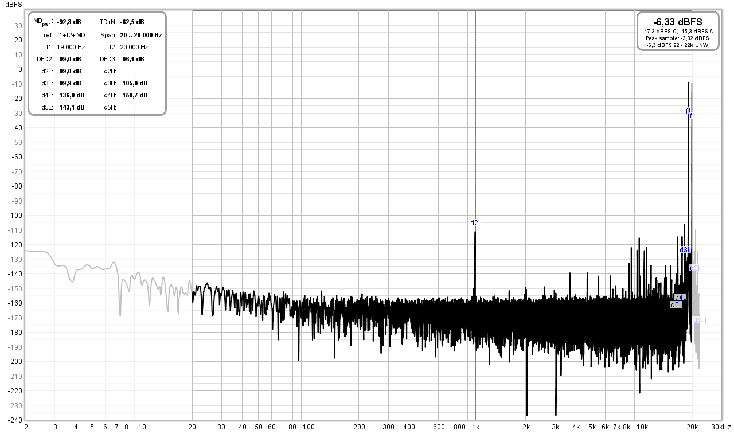The height and width of the screenshot is (434, 734).
Task: Click the d2L value in the info box
Action: click(x=69, y=71)
